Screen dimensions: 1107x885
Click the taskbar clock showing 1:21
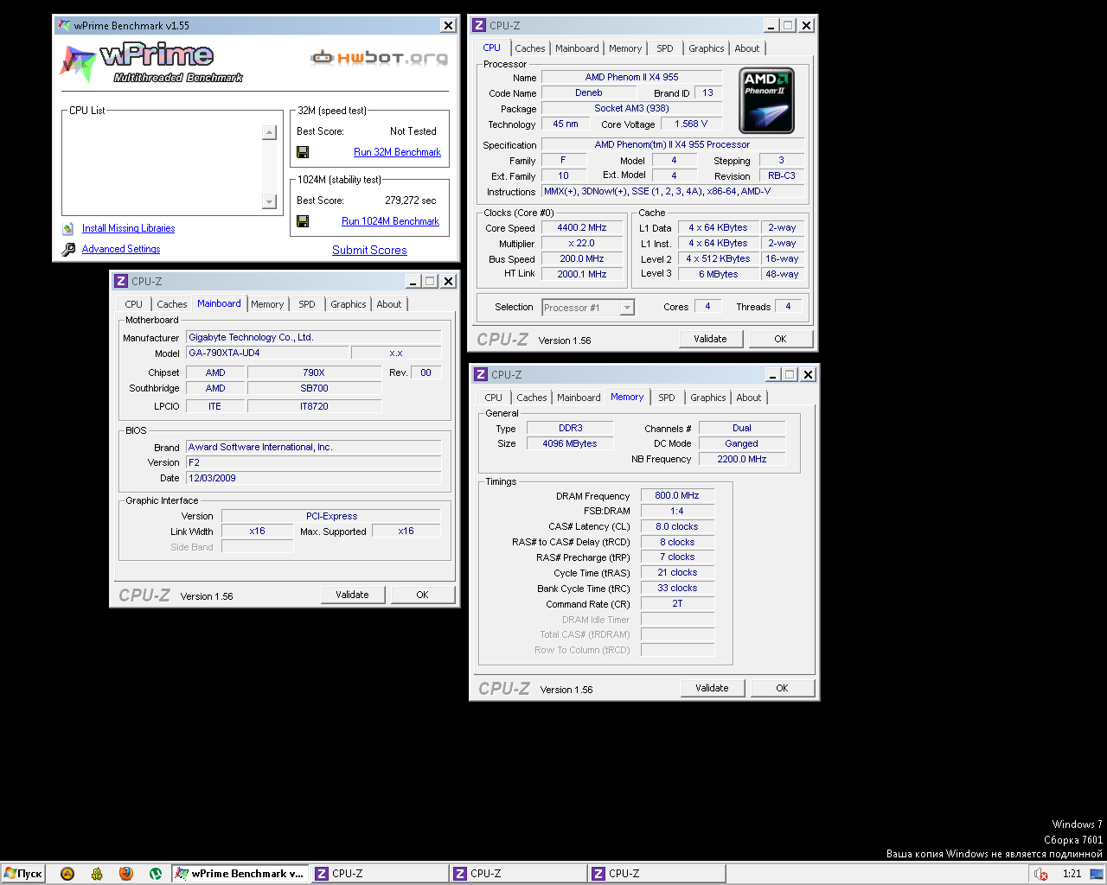1072,874
